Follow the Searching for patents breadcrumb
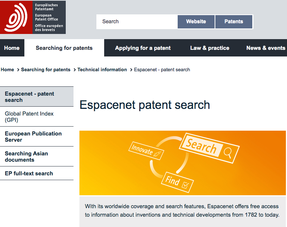 coord(45,69)
